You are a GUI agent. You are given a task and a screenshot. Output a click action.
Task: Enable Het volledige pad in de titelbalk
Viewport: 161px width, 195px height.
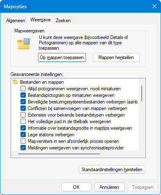click(x=23, y=122)
